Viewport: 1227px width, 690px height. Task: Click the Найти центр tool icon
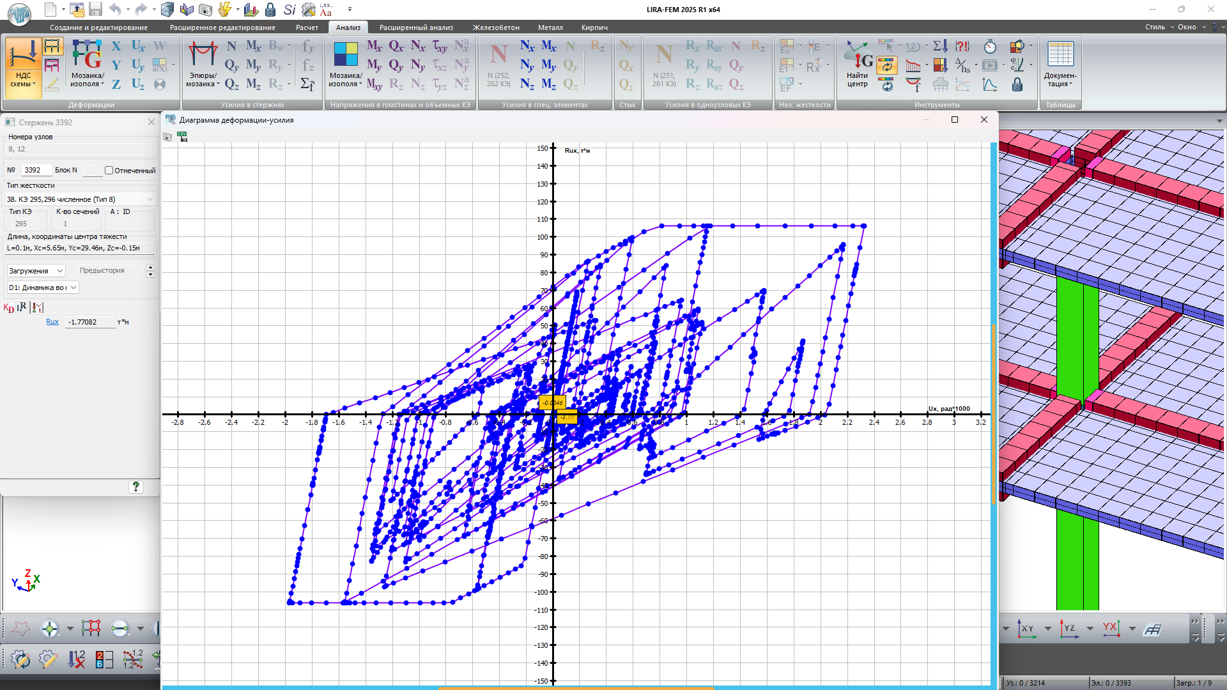[x=858, y=59]
